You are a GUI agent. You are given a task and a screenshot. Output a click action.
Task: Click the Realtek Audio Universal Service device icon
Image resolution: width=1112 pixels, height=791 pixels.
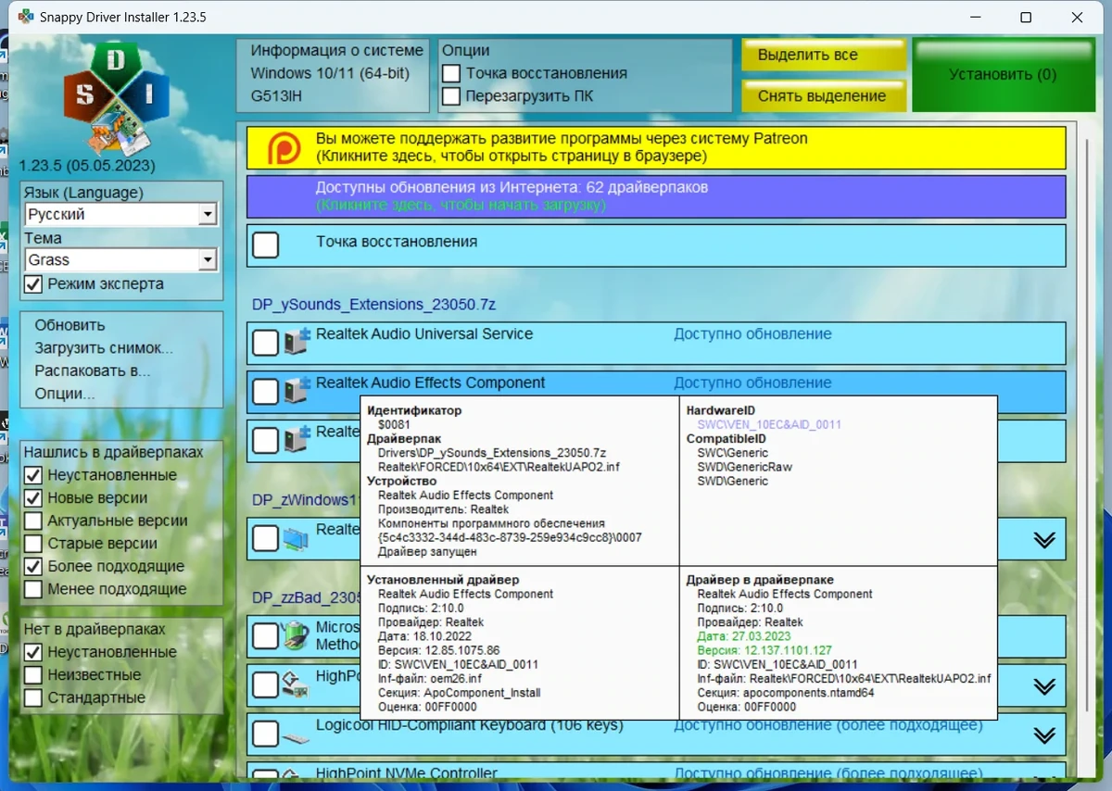(x=297, y=341)
